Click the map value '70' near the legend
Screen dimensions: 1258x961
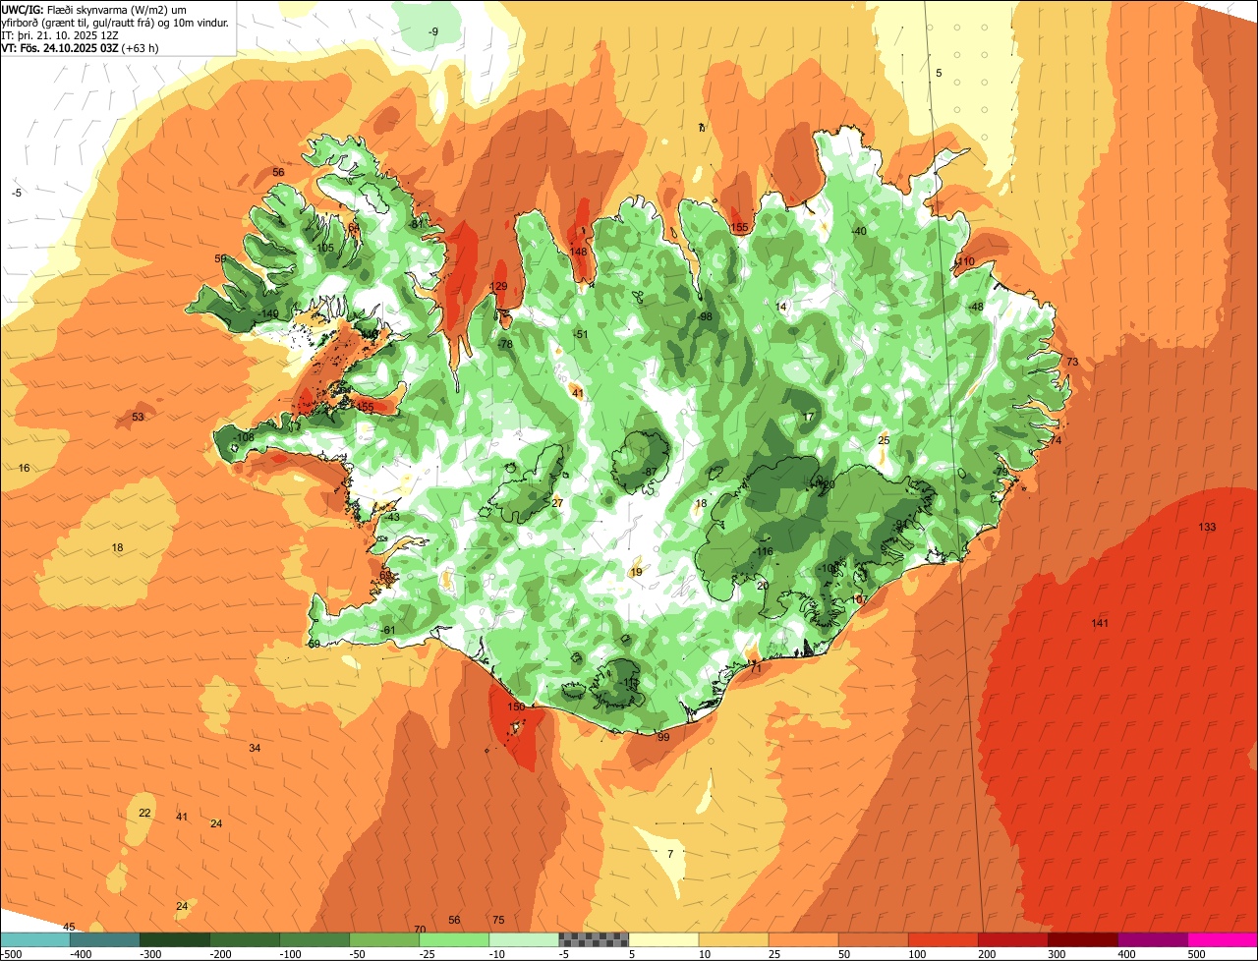coord(420,930)
